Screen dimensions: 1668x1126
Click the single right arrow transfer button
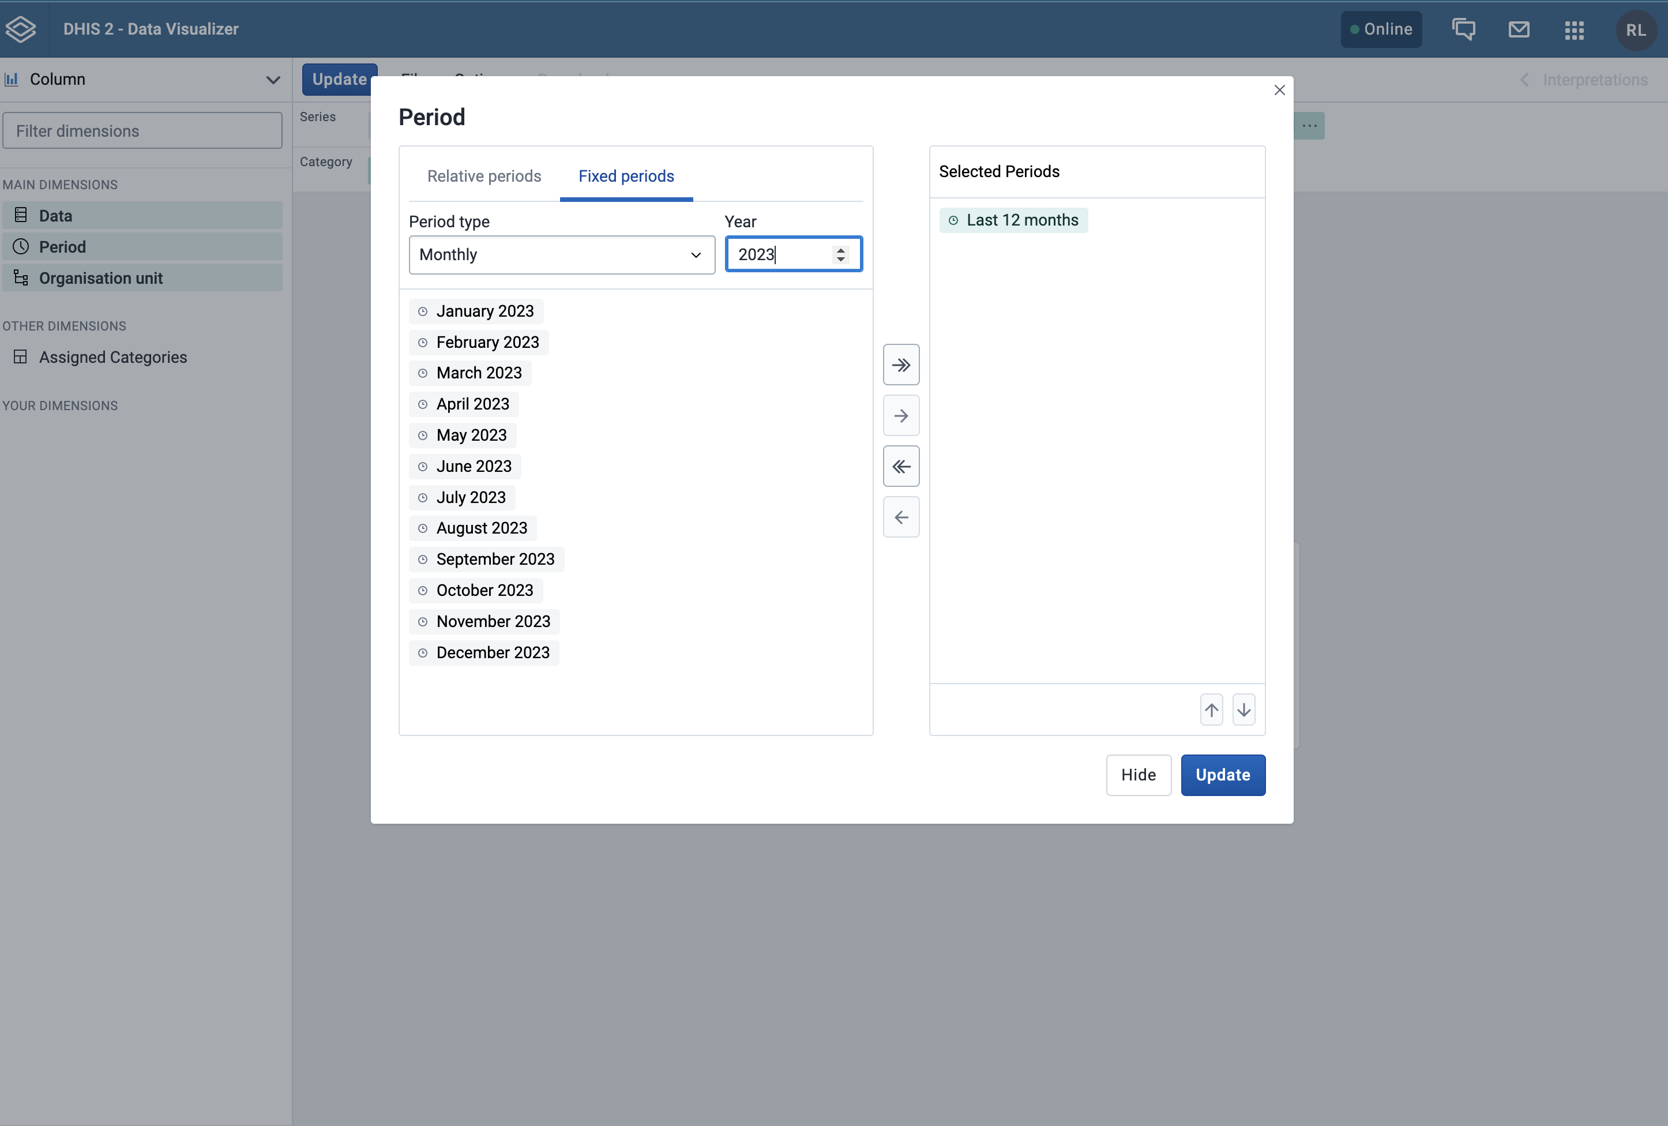pyautogui.click(x=901, y=415)
